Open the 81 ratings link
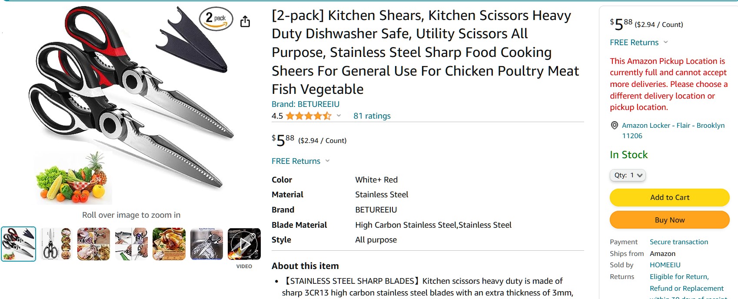This screenshot has height=299, width=738. (372, 116)
